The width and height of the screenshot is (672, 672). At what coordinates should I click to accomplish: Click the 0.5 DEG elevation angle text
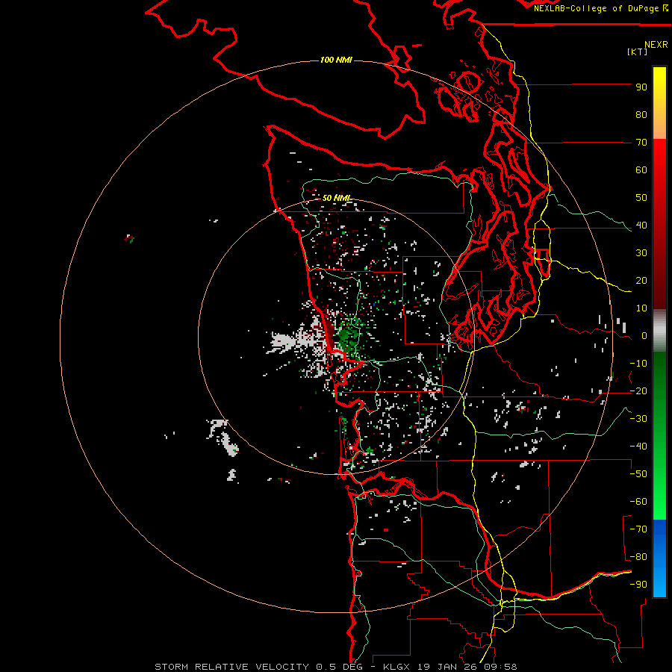[x=339, y=667]
